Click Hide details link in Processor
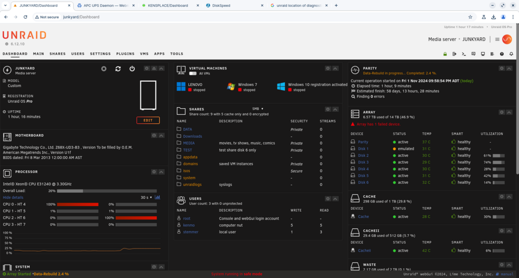Screen dimensions: 519x278 [13, 197]
